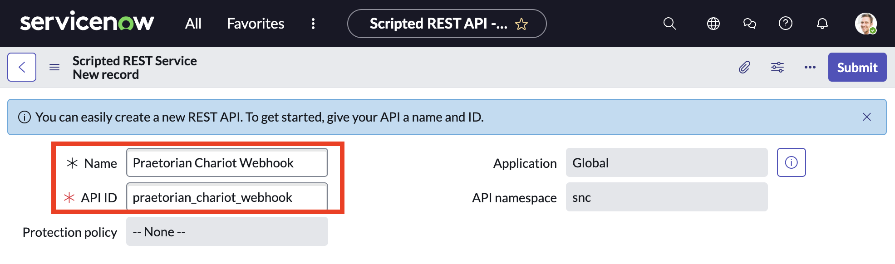Viewport: 895px width, 264px height.
Task: Click the API namespace label
Action: click(514, 198)
